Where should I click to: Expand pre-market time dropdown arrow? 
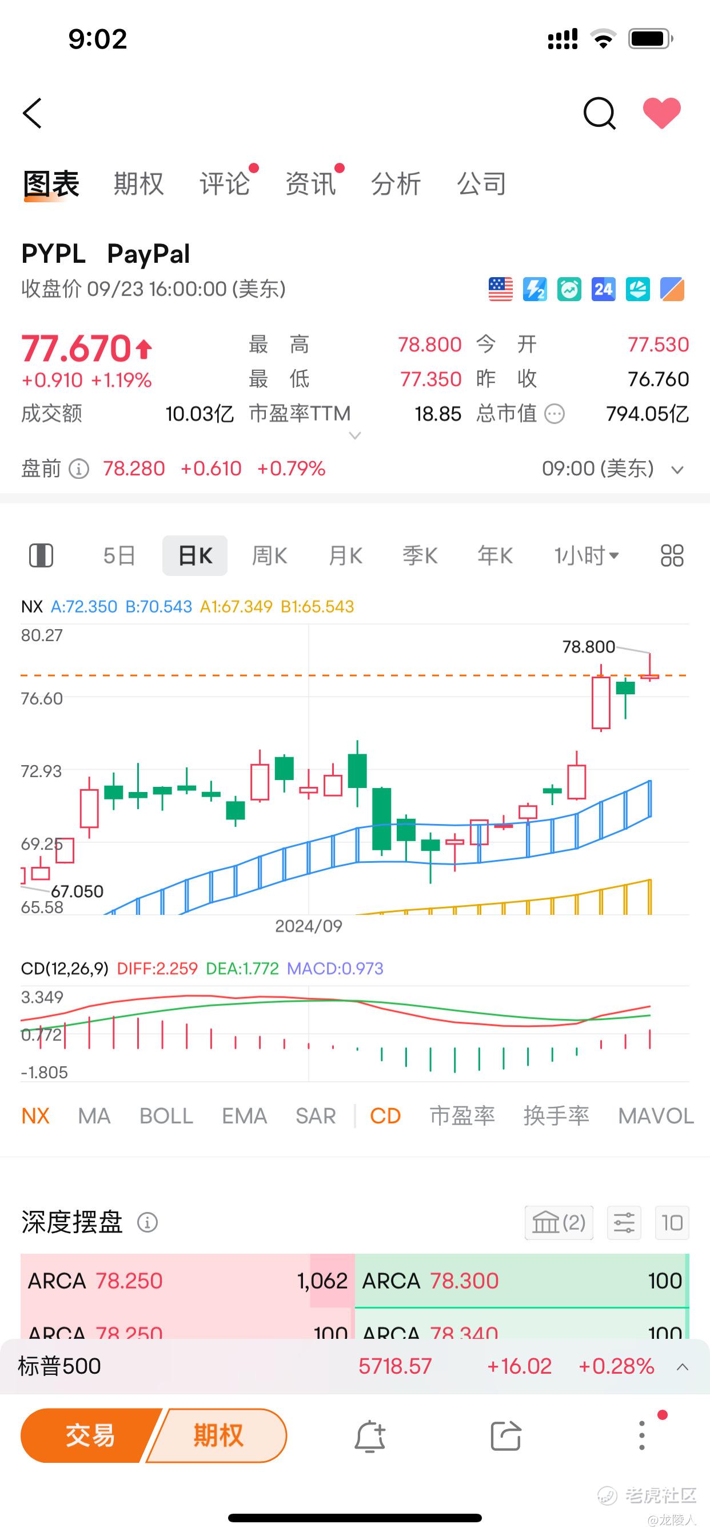pos(677,470)
